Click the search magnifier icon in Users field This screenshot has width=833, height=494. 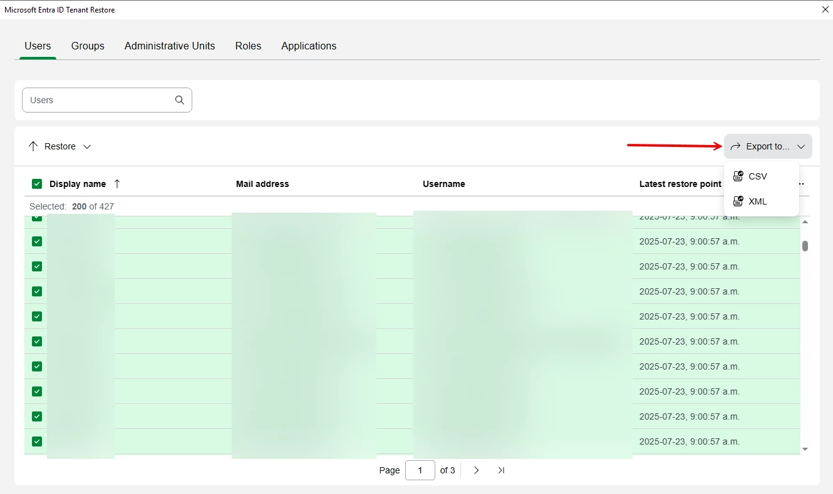tap(180, 100)
